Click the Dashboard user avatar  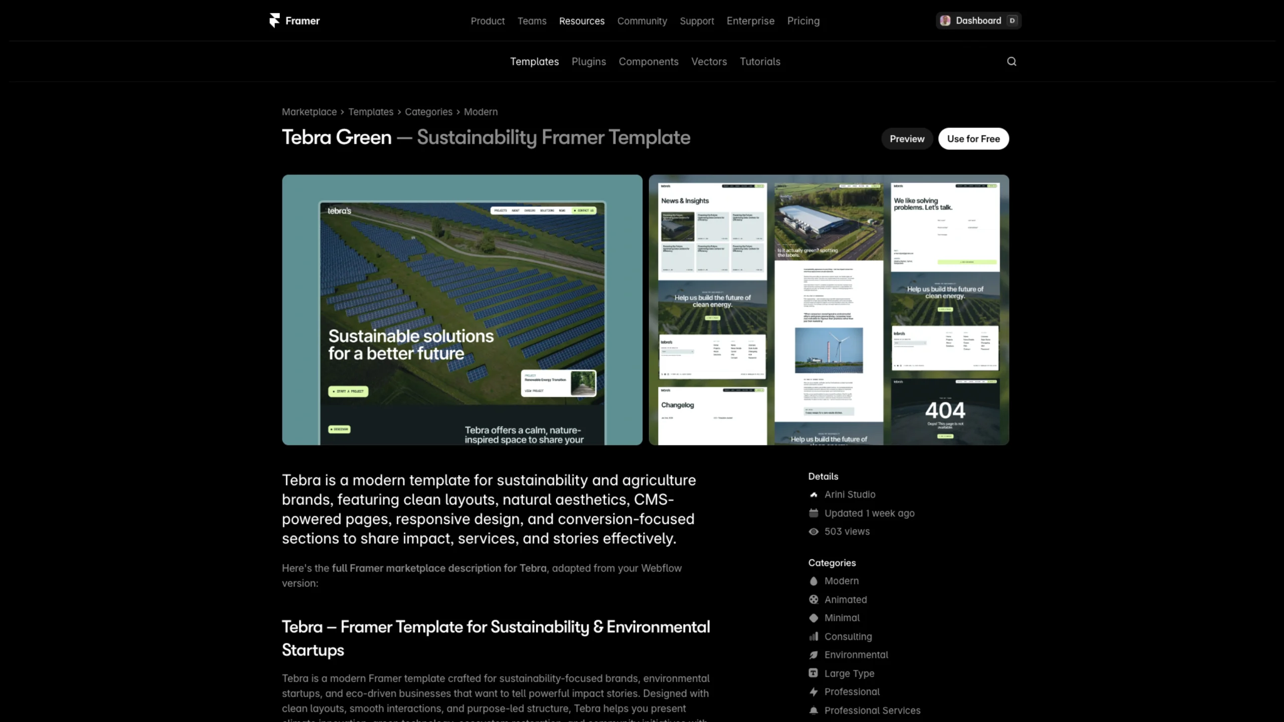click(x=945, y=21)
